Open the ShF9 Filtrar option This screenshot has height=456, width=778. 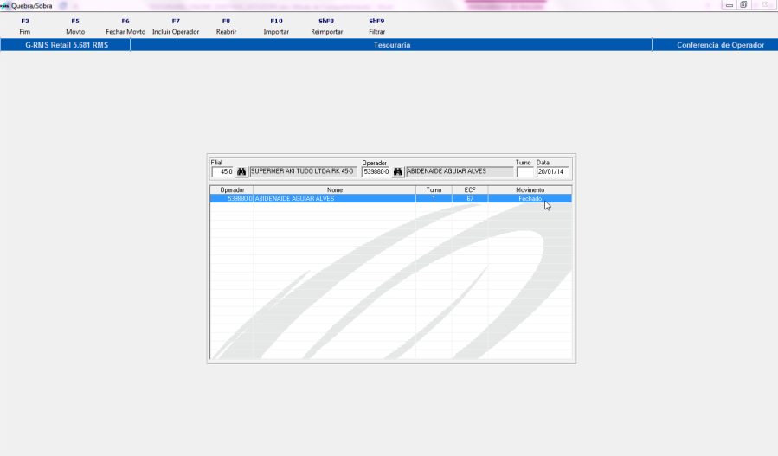click(376, 26)
